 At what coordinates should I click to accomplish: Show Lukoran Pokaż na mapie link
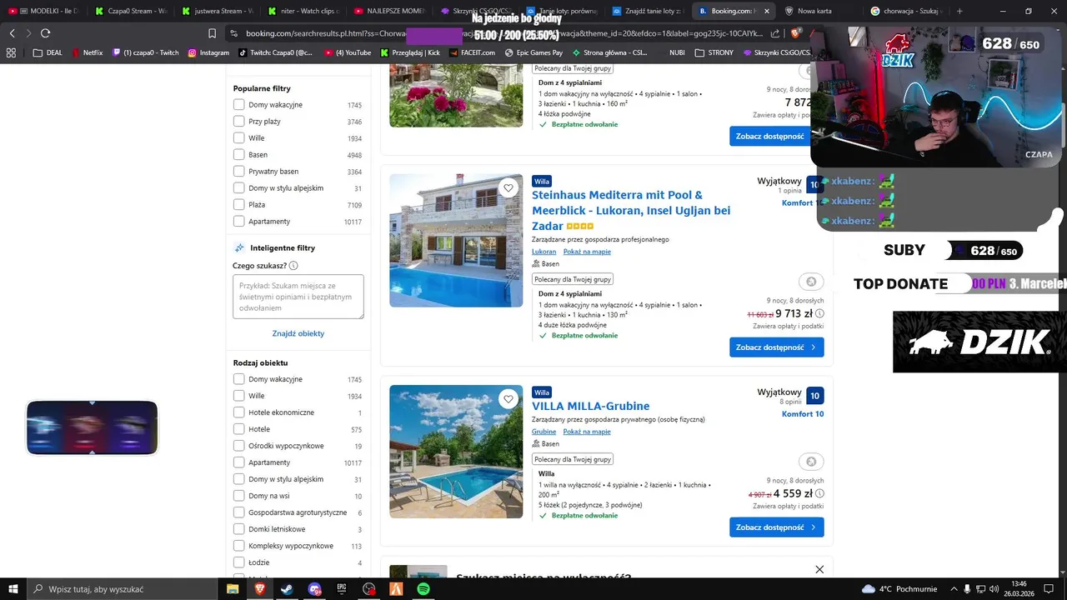pyautogui.click(x=587, y=252)
